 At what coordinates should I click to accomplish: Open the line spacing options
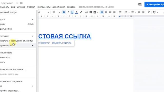pos(120,12)
